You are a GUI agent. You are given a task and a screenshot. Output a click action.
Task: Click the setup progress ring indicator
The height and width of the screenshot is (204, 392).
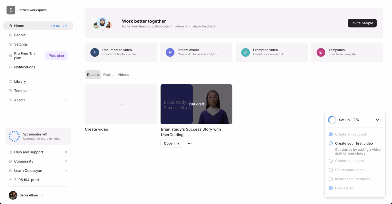tap(332, 120)
